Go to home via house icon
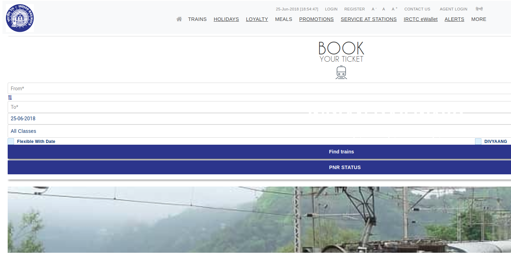The image size is (511, 258). 179,19
